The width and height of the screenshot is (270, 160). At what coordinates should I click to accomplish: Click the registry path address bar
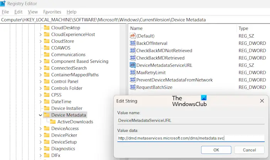coord(135,20)
